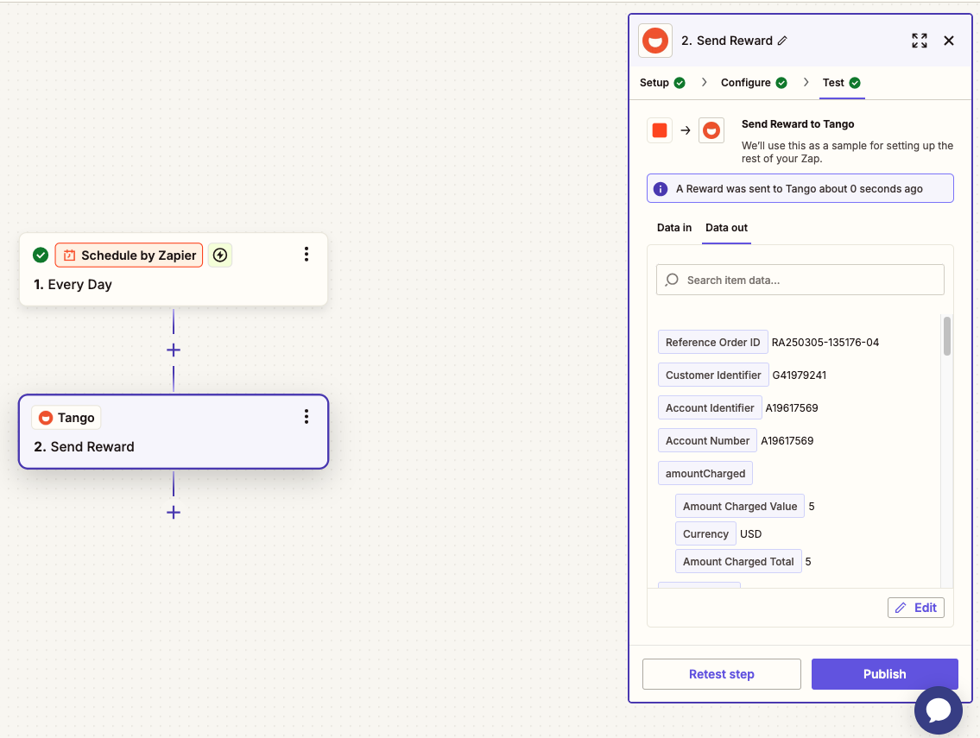Open the three-dot menu on Every Day step
980x738 pixels.
(x=307, y=254)
